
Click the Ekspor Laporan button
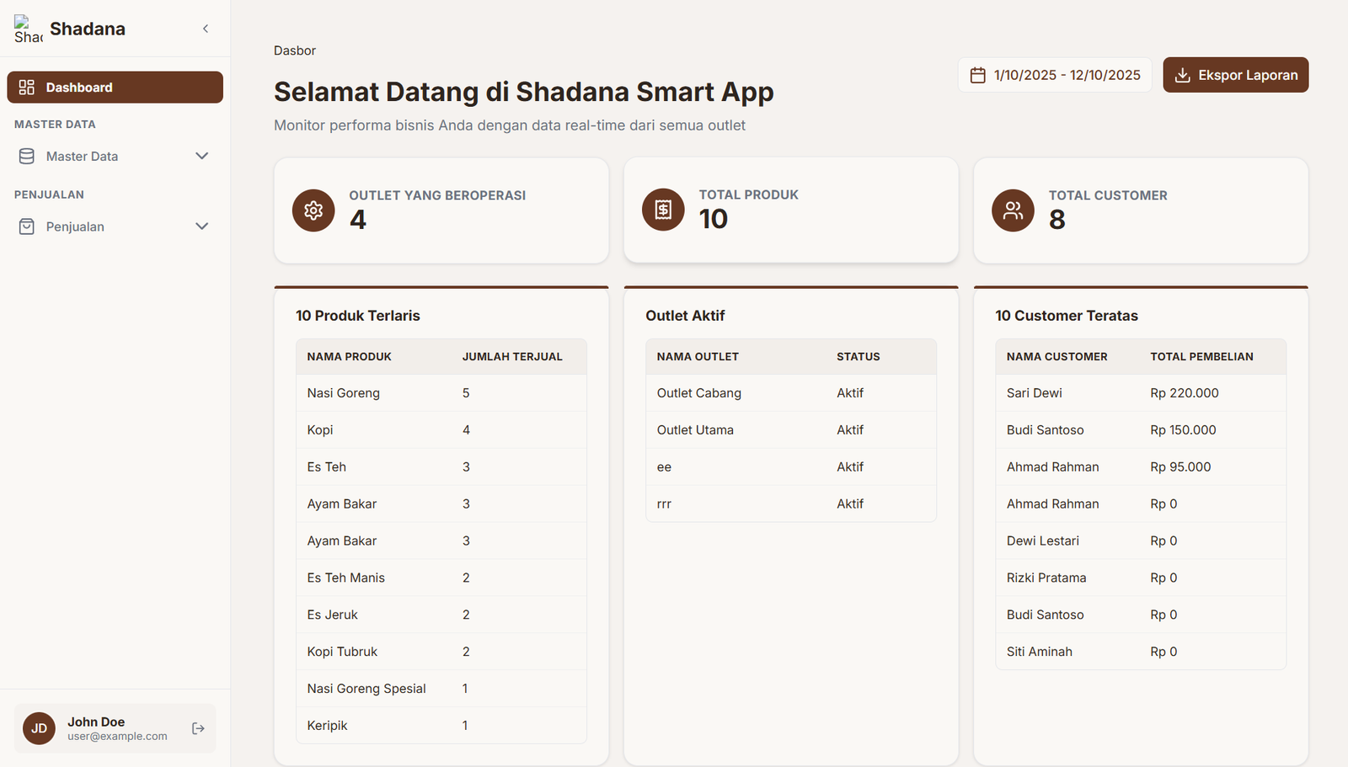1235,75
